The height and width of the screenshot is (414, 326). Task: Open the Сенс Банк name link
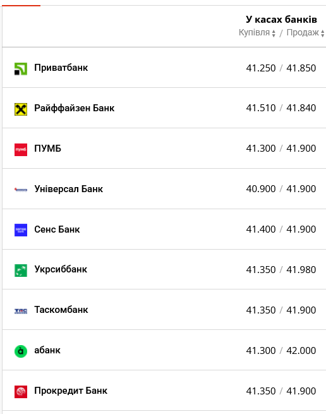pyautogui.click(x=57, y=229)
